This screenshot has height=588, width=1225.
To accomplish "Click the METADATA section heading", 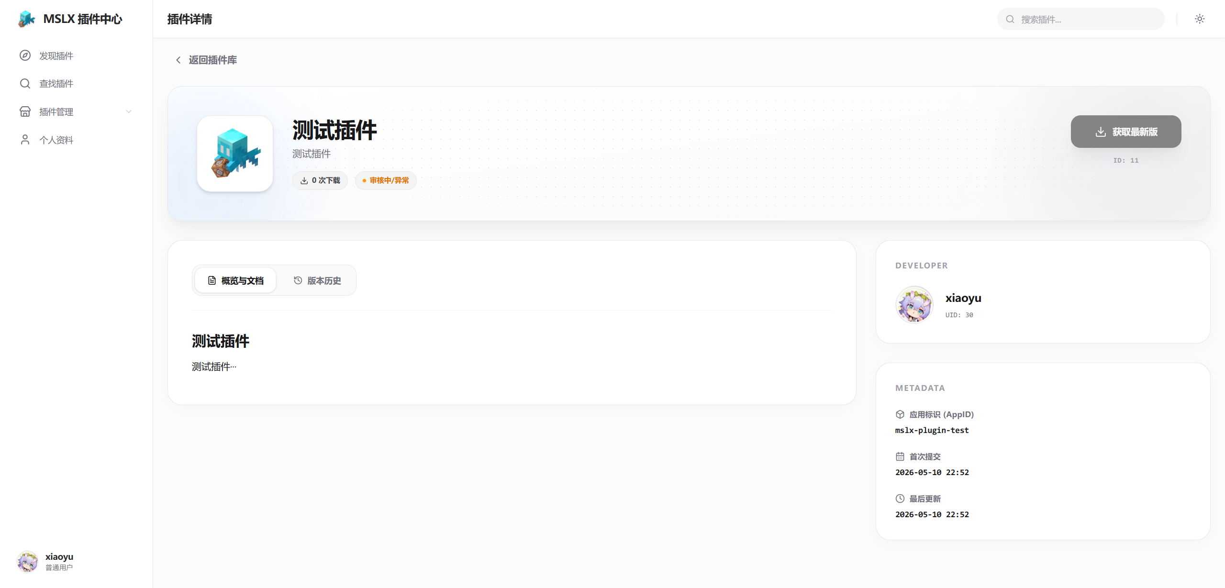I will click(920, 388).
